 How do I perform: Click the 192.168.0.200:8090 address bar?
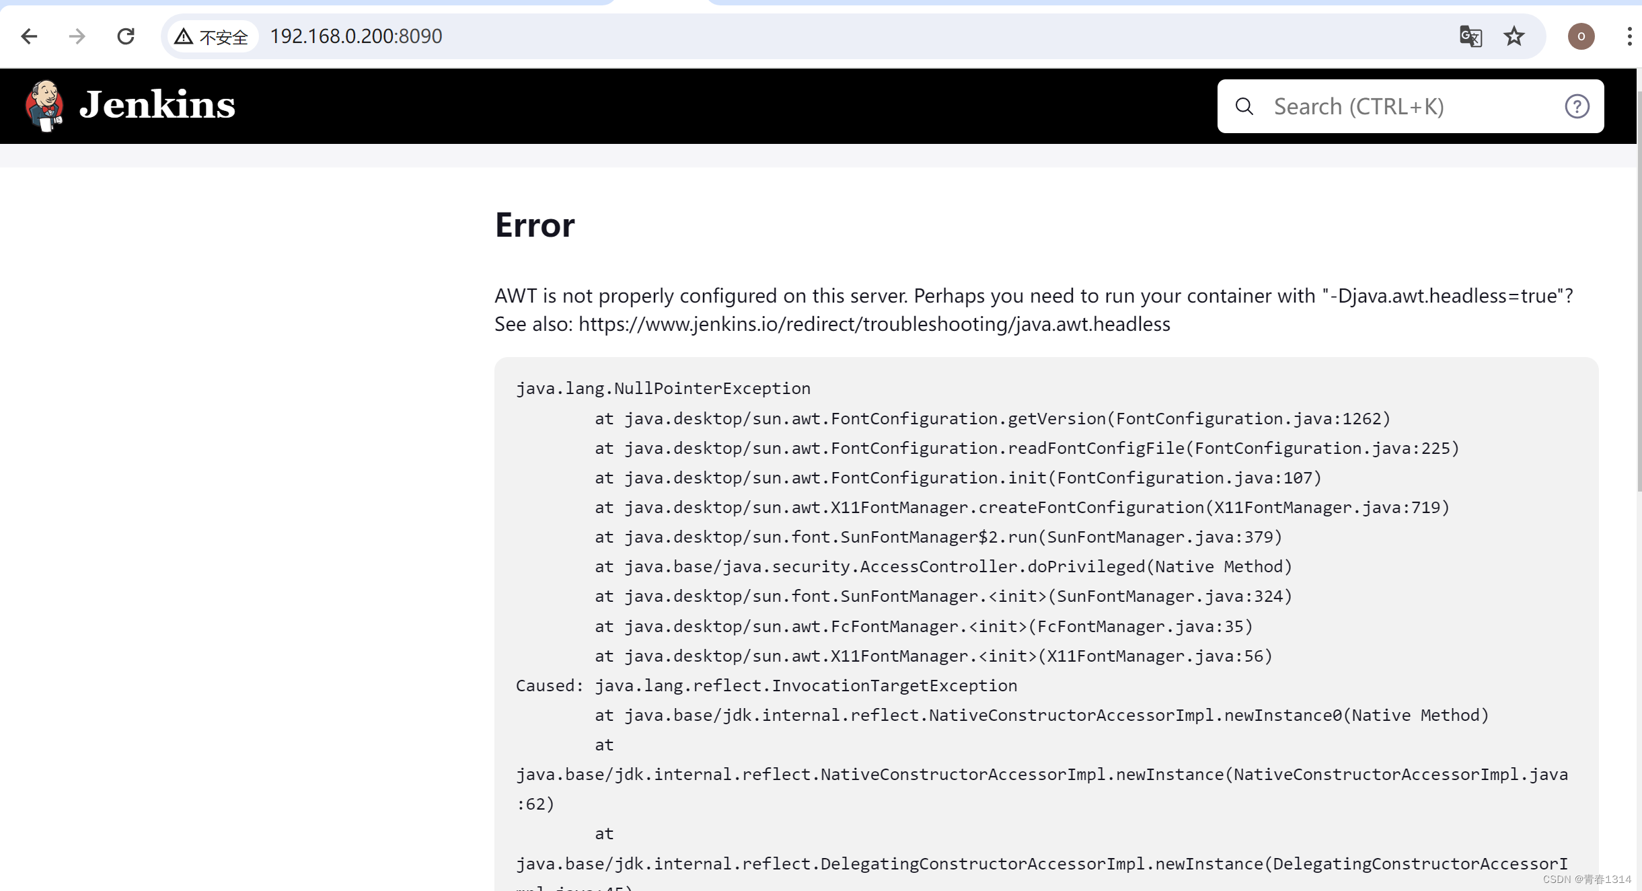point(356,36)
